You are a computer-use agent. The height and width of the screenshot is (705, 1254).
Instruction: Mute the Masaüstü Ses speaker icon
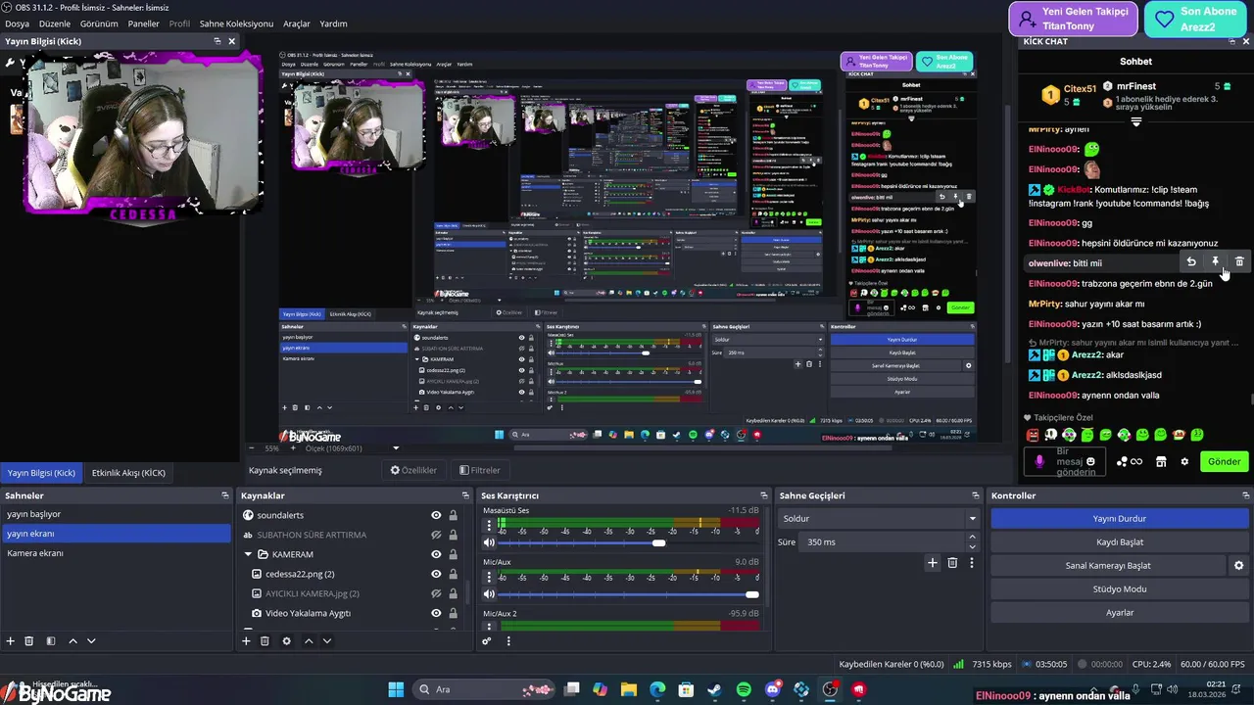coord(489,542)
